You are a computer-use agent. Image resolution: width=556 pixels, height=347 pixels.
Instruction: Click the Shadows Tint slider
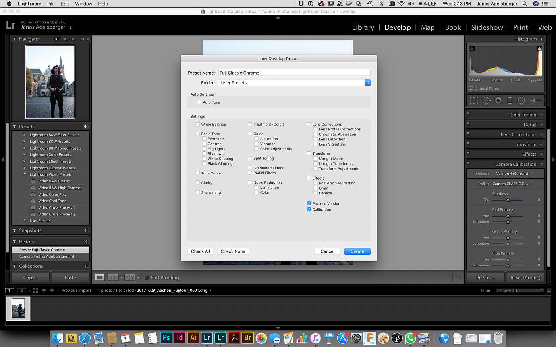508,200
